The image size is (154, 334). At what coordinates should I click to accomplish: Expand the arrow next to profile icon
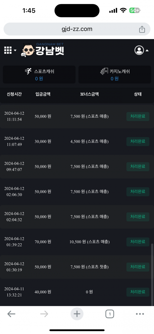(147, 50)
